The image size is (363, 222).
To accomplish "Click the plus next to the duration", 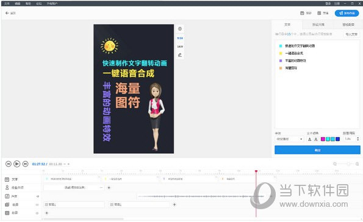I will (68, 164).
